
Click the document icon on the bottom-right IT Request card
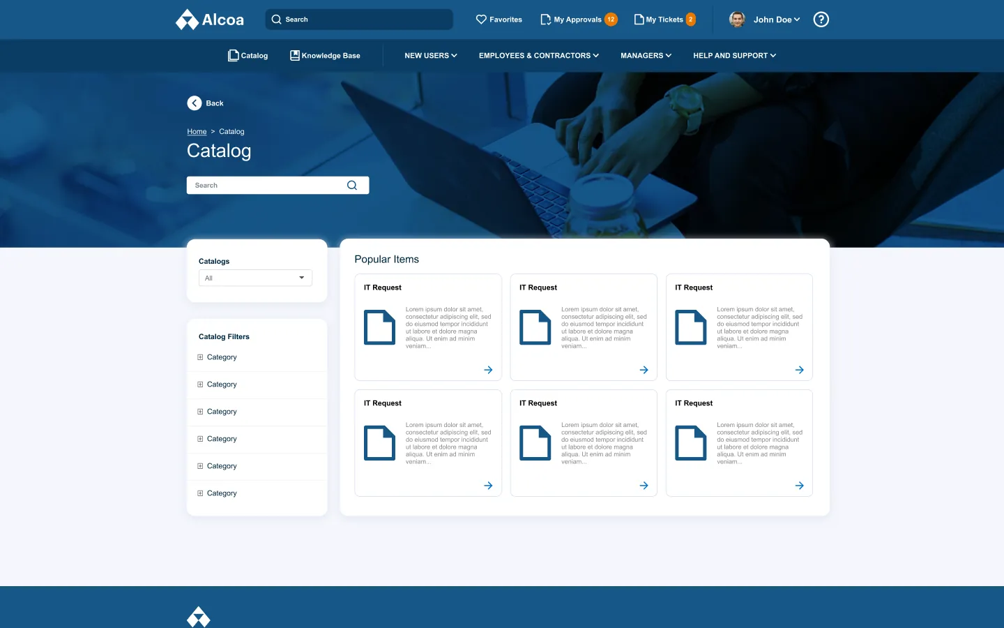pyautogui.click(x=691, y=444)
